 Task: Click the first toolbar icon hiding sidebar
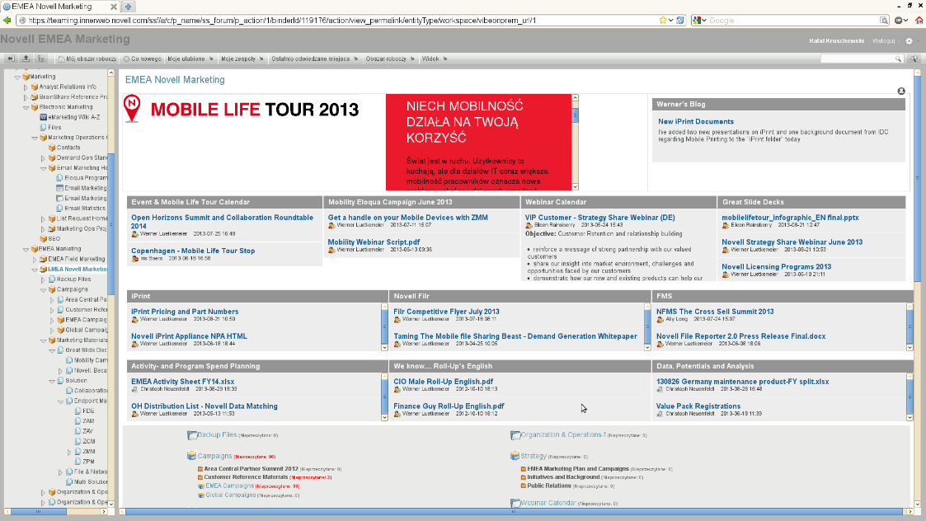11,59
